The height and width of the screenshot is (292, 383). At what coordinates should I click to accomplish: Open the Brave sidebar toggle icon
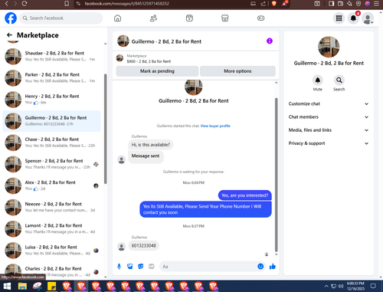coord(331,4)
